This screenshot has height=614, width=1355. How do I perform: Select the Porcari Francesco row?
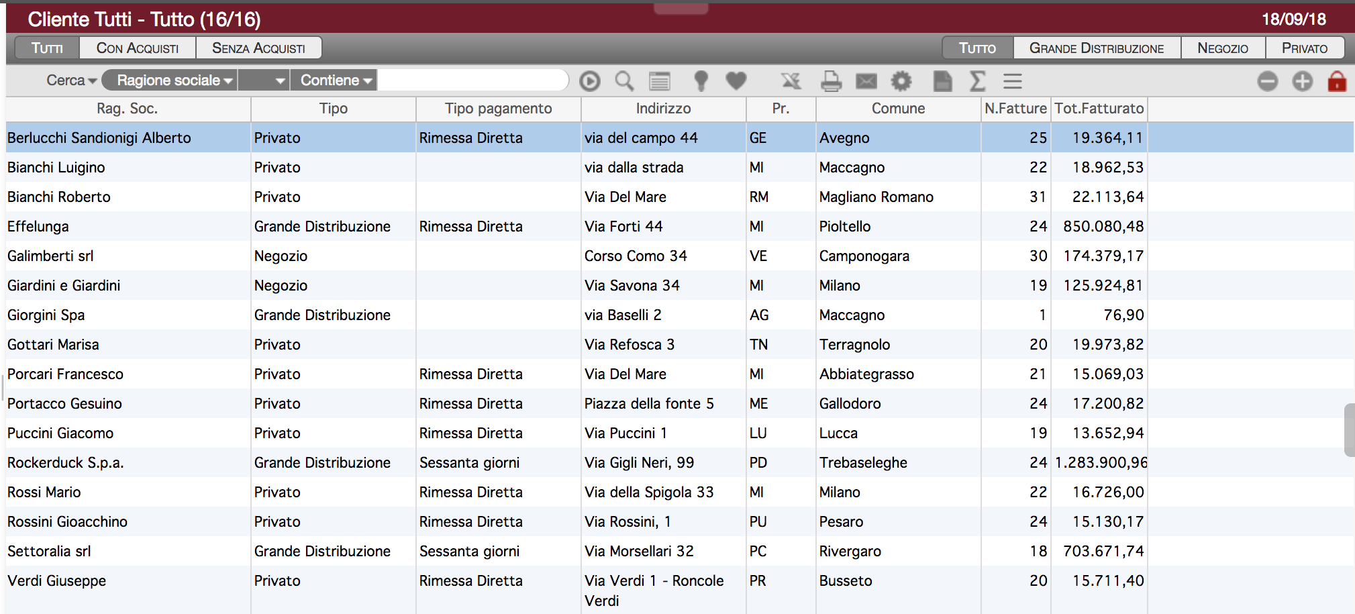[x=680, y=374]
